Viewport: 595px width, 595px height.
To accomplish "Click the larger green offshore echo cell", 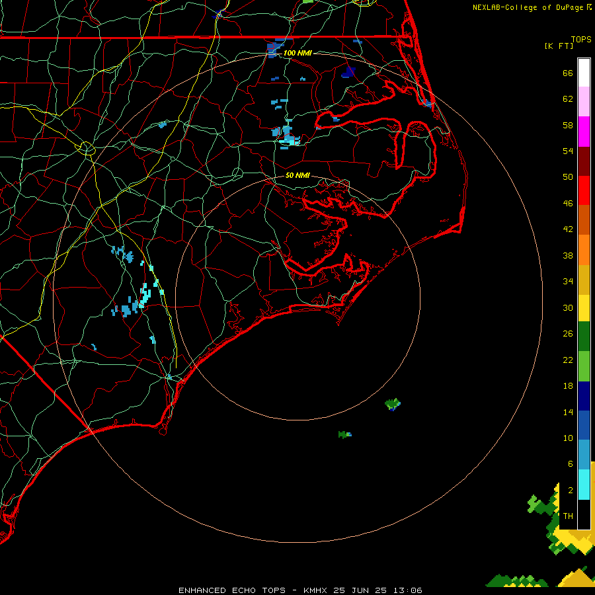I will click(x=393, y=404).
